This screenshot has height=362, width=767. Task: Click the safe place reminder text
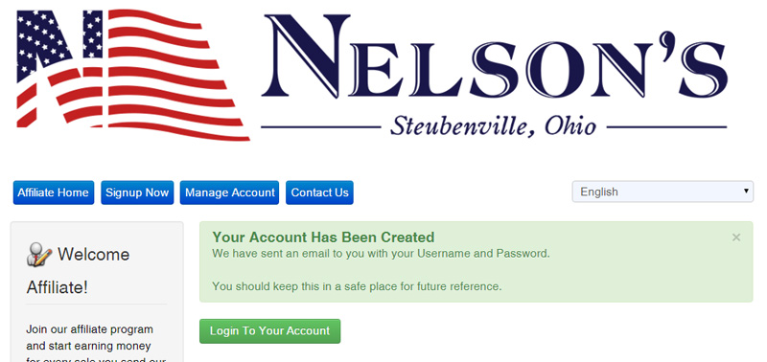tap(357, 286)
